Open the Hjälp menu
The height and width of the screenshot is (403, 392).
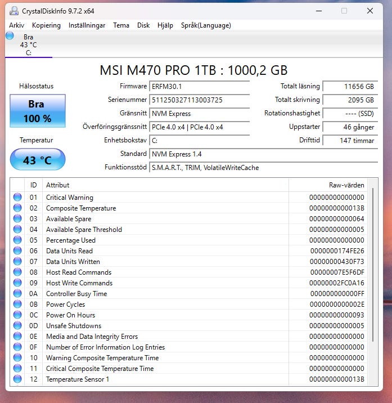point(165,25)
